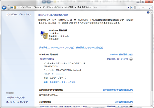Click Windows 資格情報の追加 link
The width and height of the screenshot is (154, 108).
click(121, 54)
